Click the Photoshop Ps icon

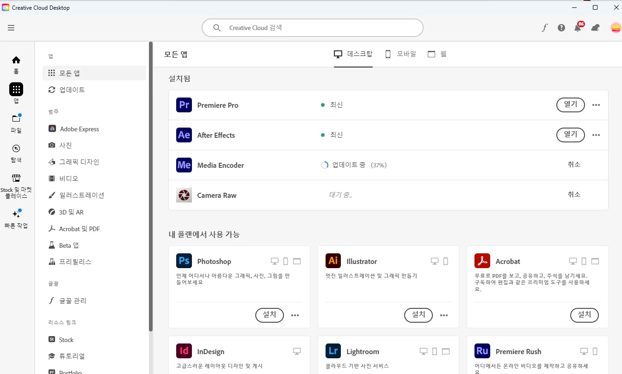184,261
